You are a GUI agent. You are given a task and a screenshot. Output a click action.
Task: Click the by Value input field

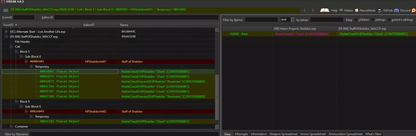tap(326, 20)
